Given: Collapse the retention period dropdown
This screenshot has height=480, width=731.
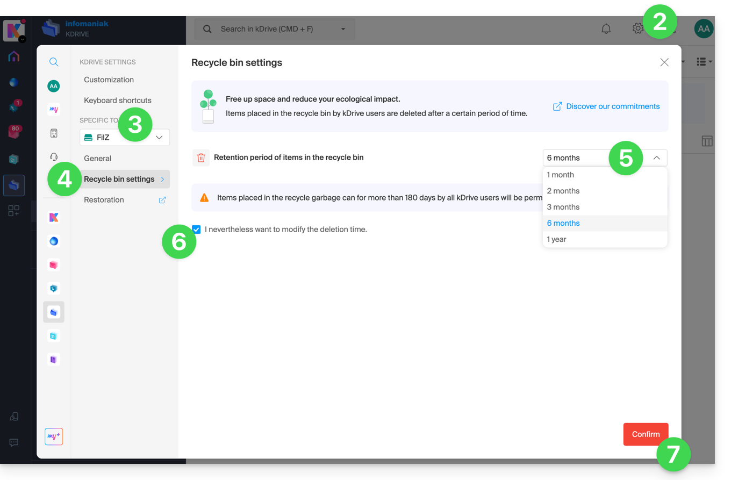Looking at the screenshot, I should tap(656, 158).
